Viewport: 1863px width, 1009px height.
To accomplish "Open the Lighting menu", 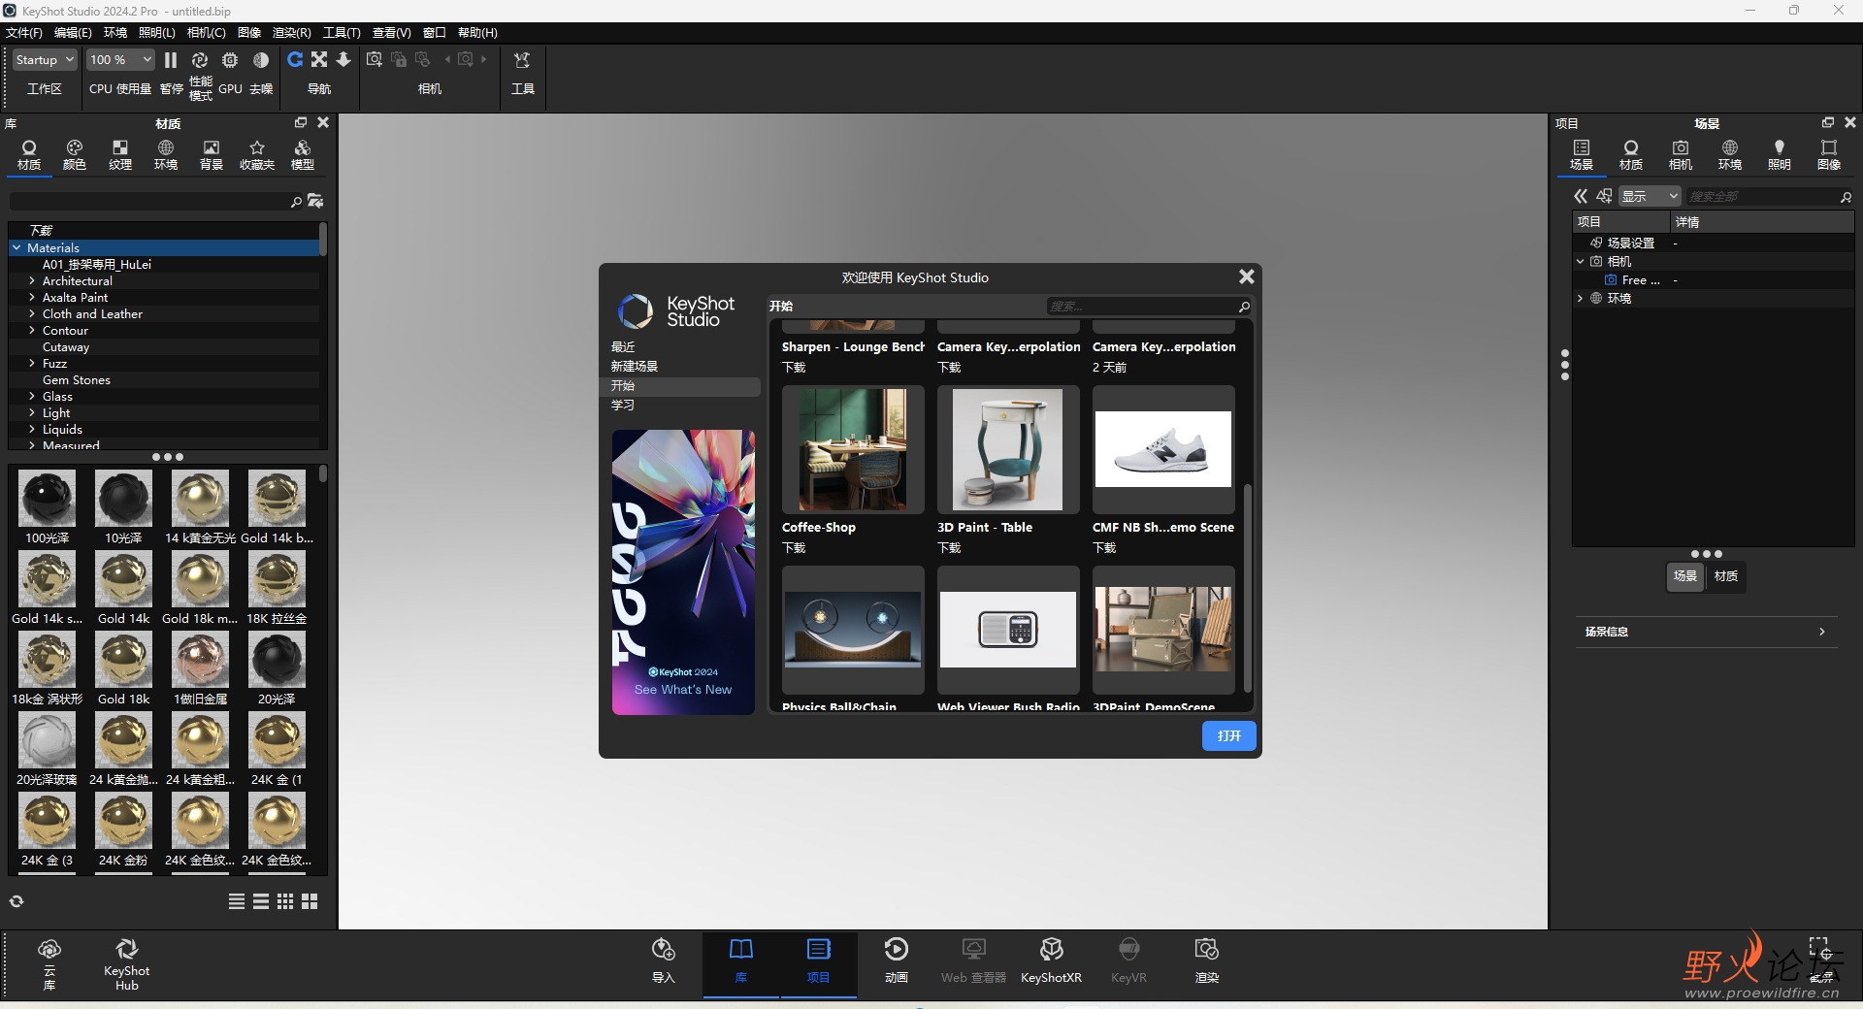I will [157, 33].
